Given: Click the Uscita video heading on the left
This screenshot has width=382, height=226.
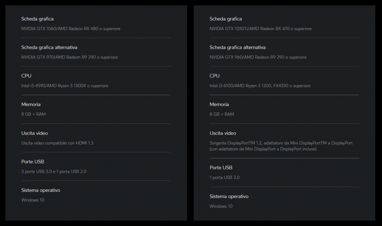Looking at the screenshot, I should pyautogui.click(x=34, y=133).
